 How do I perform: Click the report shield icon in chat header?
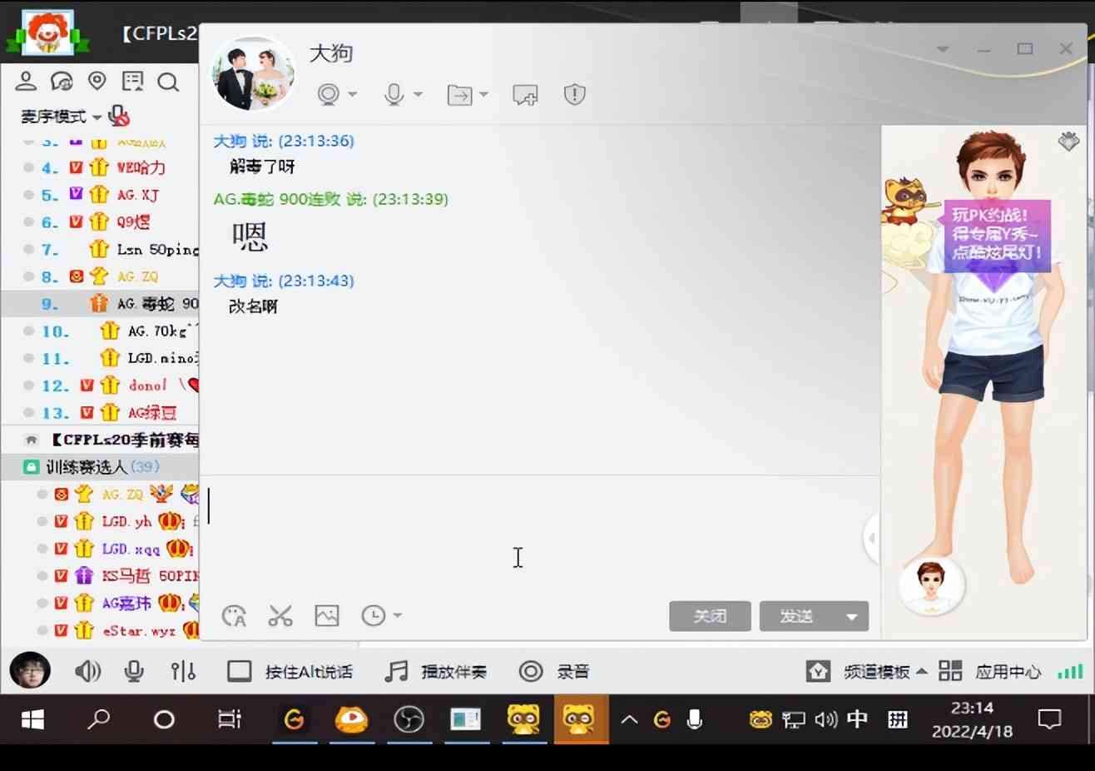coord(574,95)
